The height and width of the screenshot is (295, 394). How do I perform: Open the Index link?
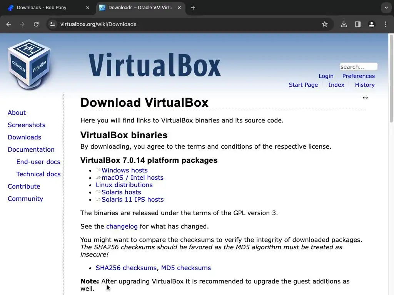[336, 85]
